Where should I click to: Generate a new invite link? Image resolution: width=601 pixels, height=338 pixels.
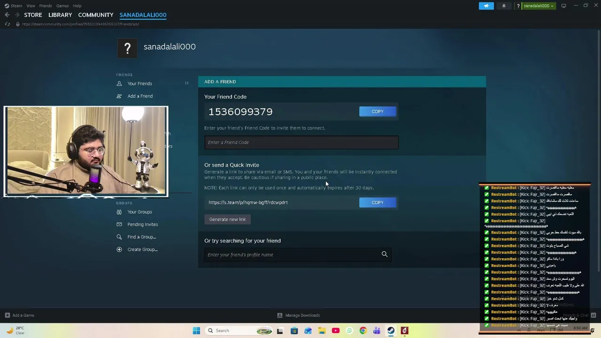pos(227,219)
